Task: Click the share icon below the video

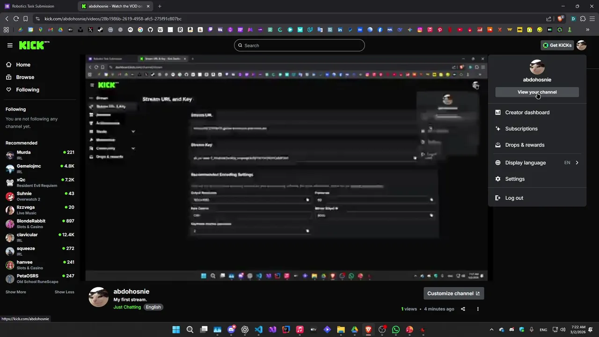Action: click(463, 309)
